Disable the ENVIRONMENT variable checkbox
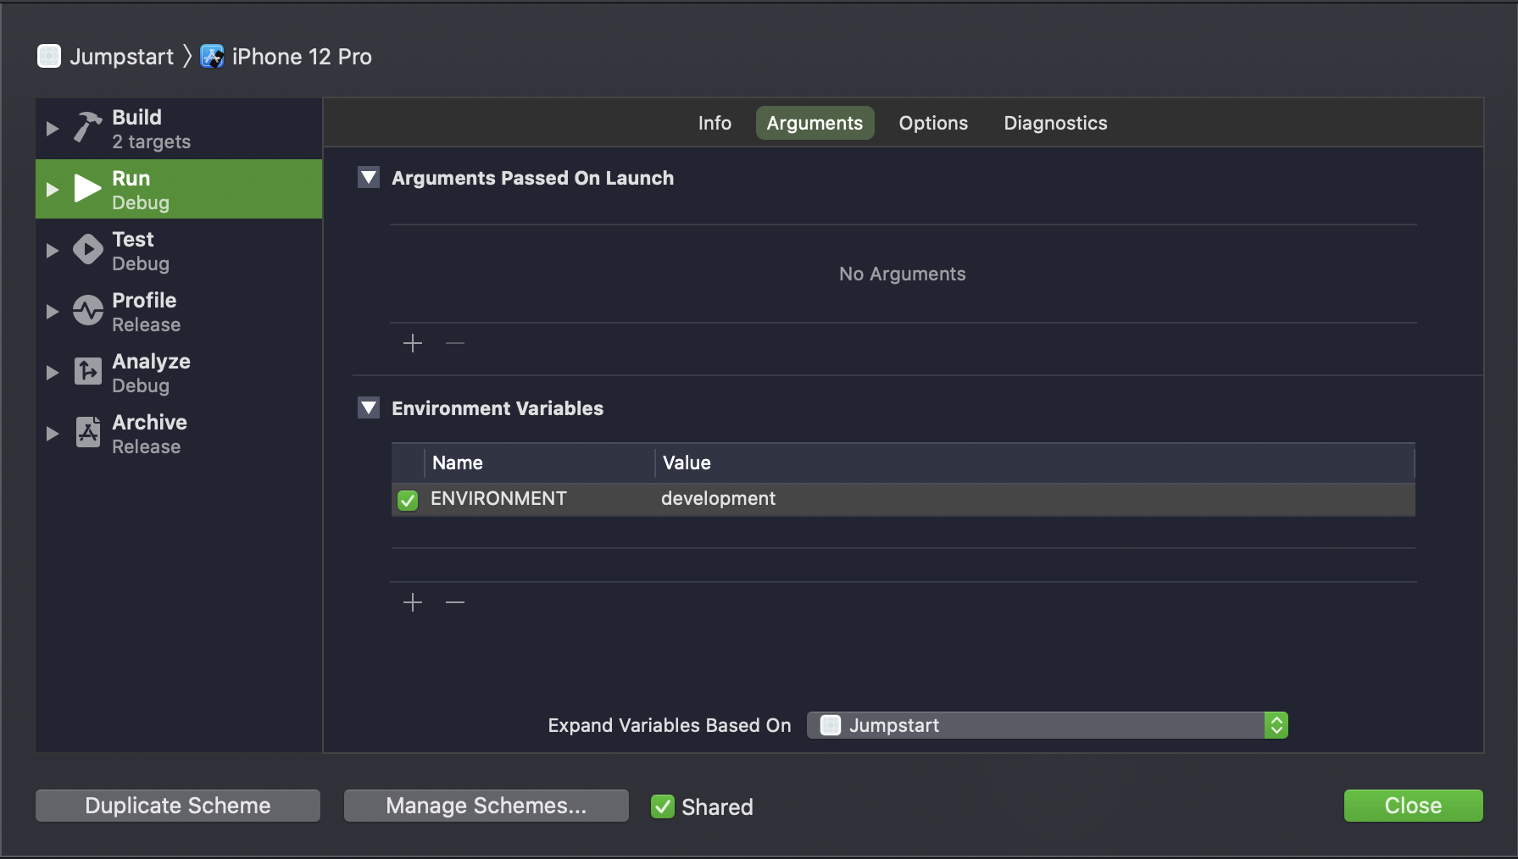This screenshot has width=1518, height=859. click(x=408, y=500)
